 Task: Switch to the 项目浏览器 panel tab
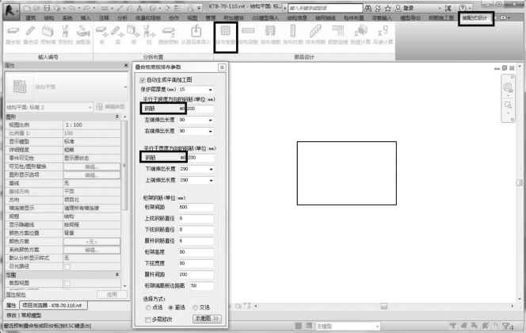coord(53,305)
